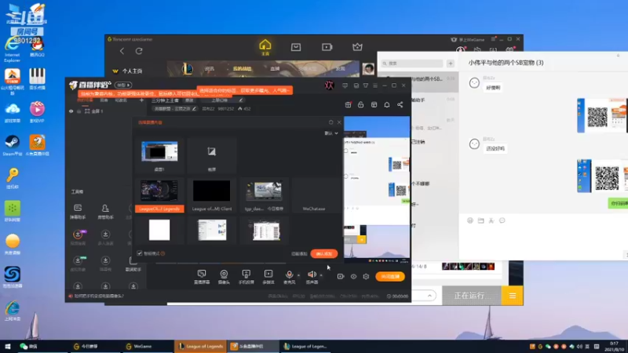The width and height of the screenshot is (628, 353).
Task: Click the file folder icon in WeChat
Action: click(x=481, y=220)
